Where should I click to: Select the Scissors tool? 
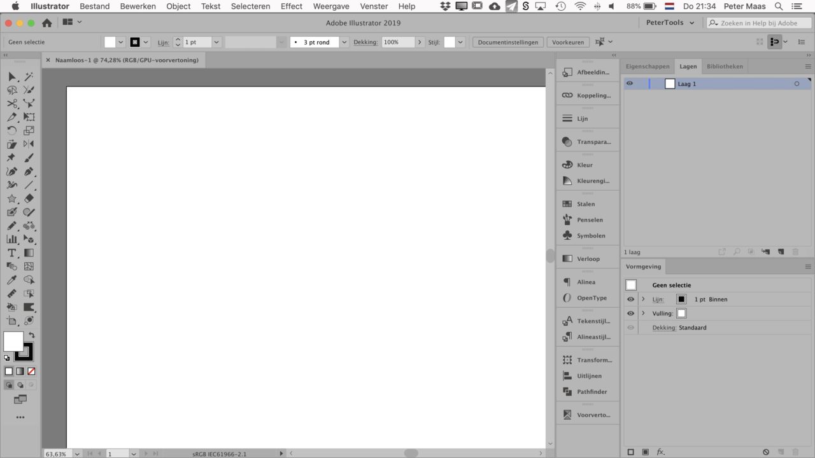[12, 103]
